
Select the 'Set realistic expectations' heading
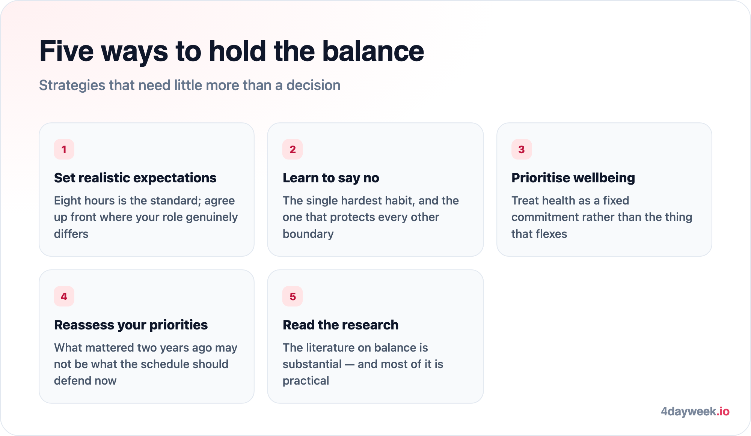[135, 178]
